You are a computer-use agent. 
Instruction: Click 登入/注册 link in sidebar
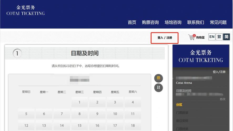(x=219, y=72)
